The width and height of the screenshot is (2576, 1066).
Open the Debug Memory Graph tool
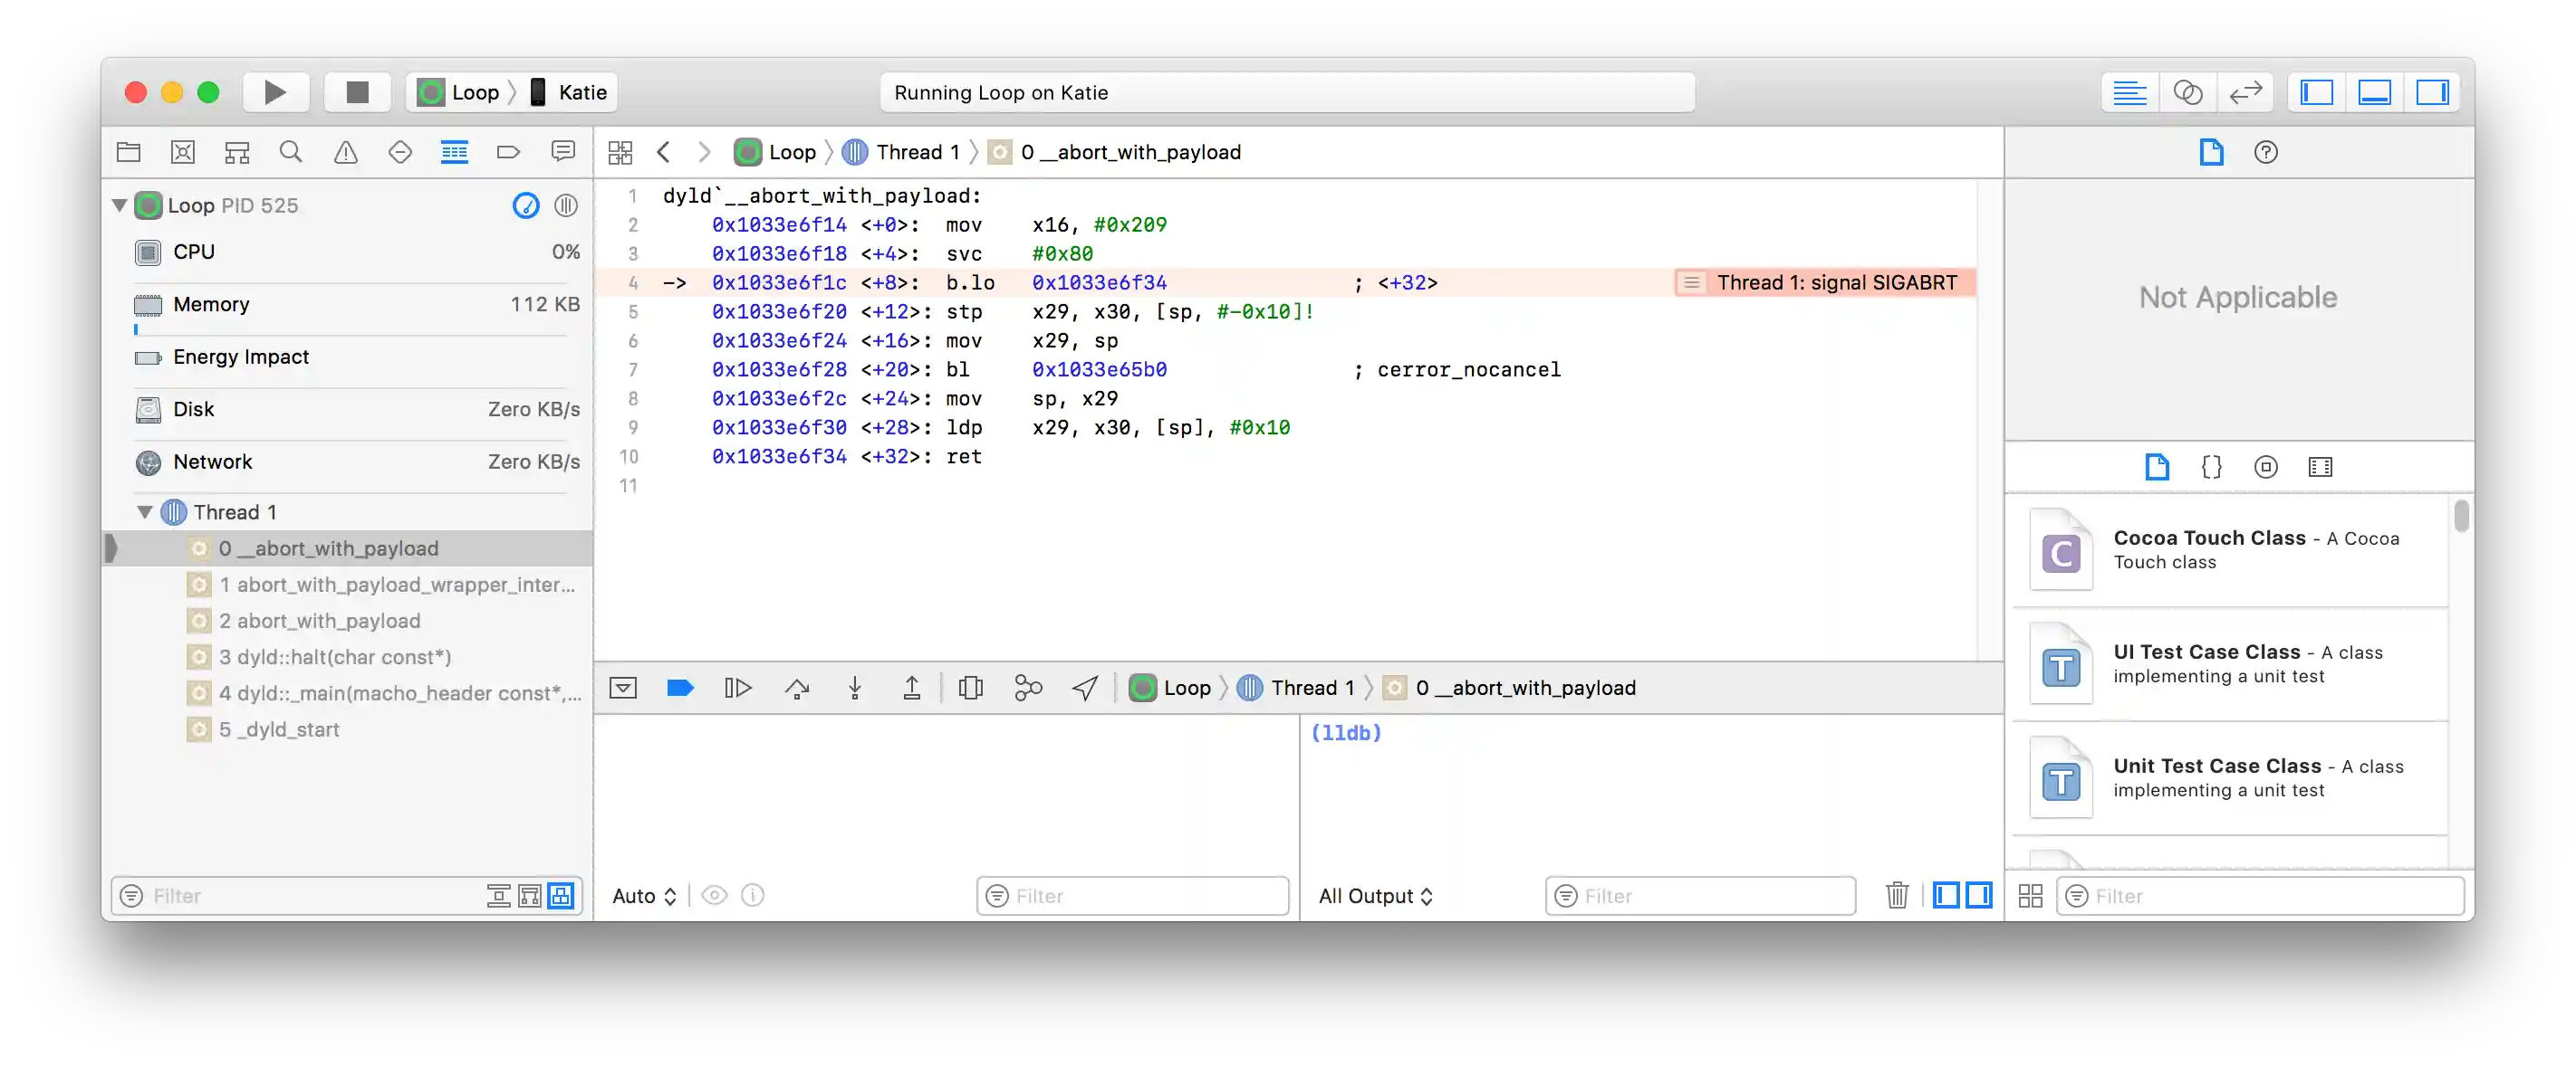point(1028,688)
